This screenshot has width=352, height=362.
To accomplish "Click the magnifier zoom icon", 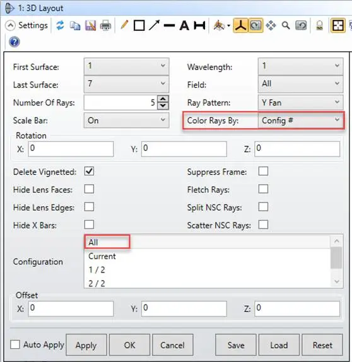I will pos(286,25).
